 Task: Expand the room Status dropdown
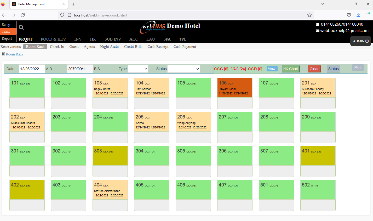[x=183, y=69]
